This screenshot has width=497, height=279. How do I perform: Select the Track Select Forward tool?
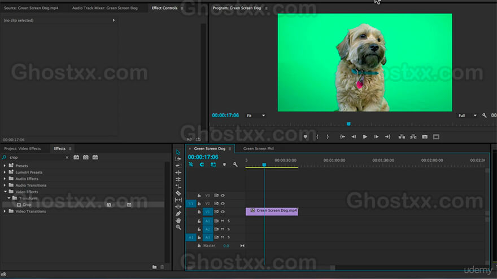click(x=178, y=159)
